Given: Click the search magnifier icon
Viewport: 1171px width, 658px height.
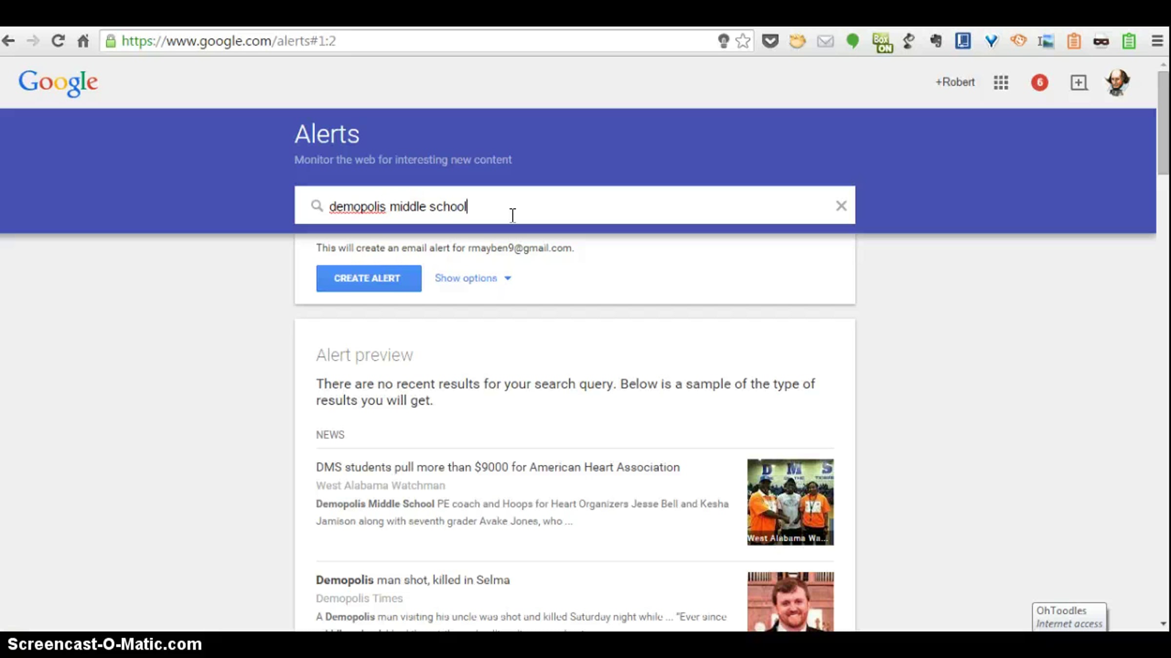Looking at the screenshot, I should (x=317, y=206).
